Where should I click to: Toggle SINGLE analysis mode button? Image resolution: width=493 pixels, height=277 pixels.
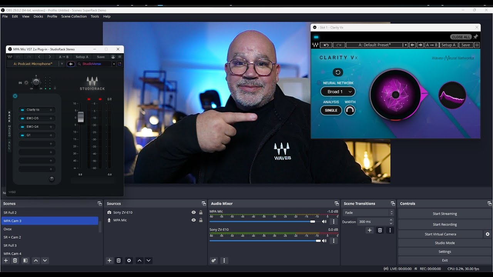(x=331, y=110)
